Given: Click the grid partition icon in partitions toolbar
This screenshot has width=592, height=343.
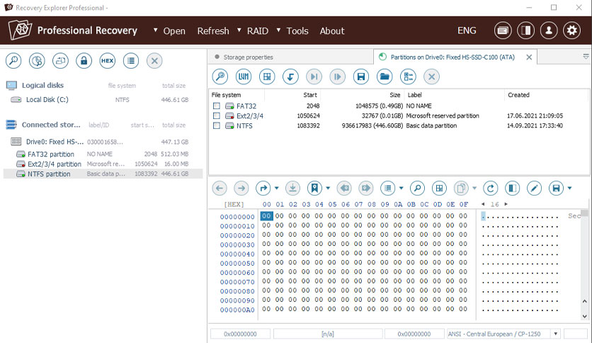Looking at the screenshot, I should (267, 77).
